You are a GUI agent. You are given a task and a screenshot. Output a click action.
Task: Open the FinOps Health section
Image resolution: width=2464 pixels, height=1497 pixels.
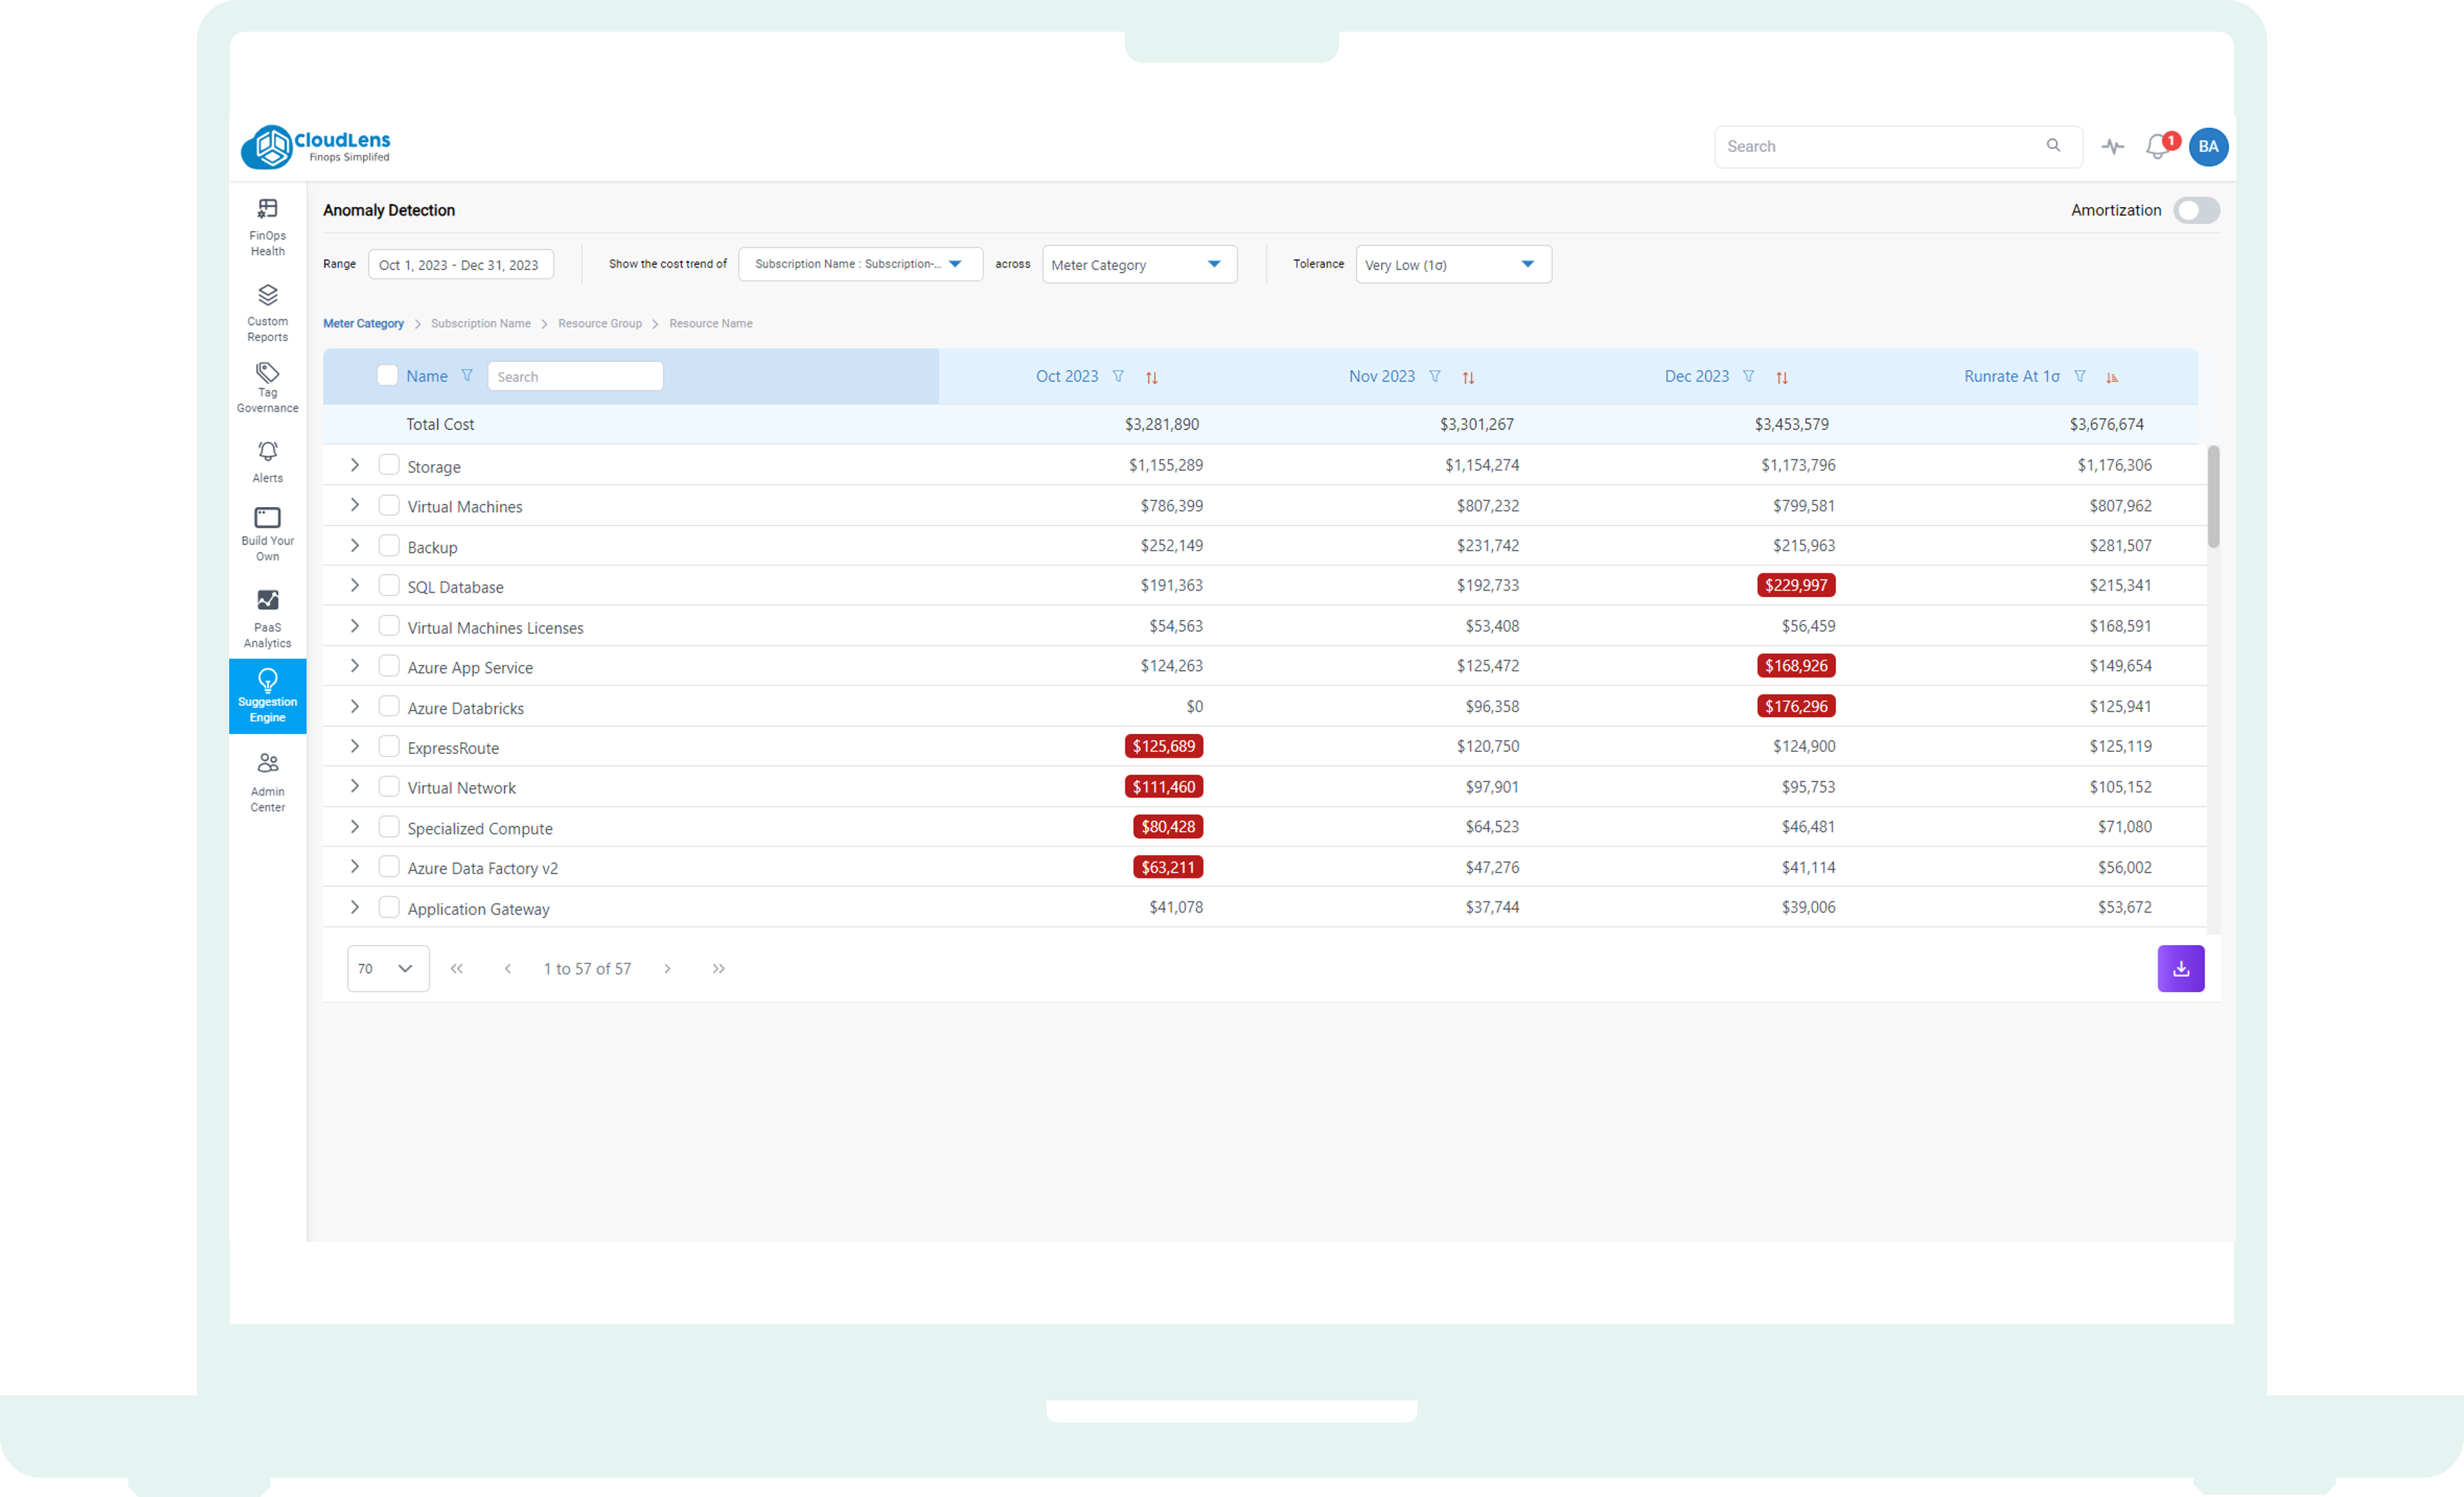267,226
